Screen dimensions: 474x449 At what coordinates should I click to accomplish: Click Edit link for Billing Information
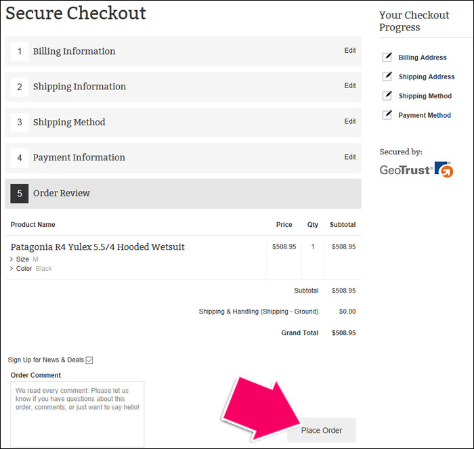click(x=350, y=51)
